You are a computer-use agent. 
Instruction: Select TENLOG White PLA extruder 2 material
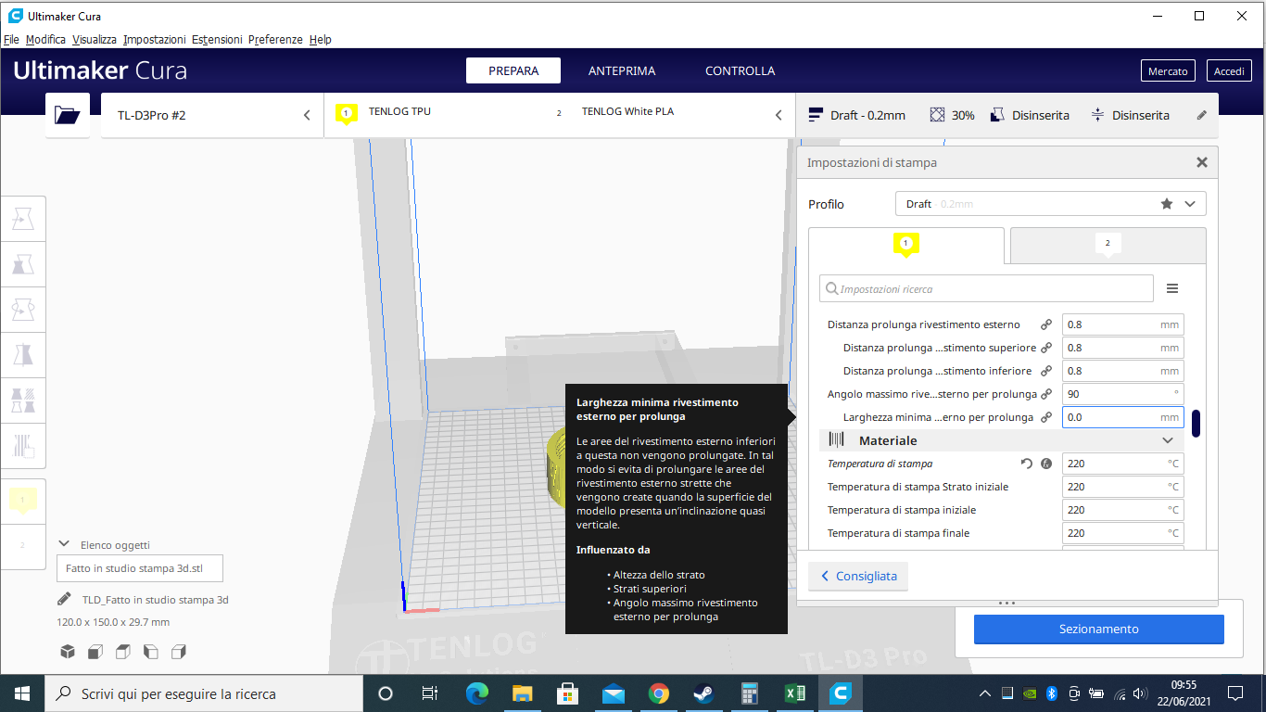pyautogui.click(x=627, y=111)
